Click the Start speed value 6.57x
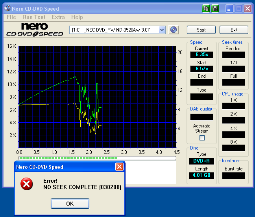The image size is (255, 217). pos(201,69)
